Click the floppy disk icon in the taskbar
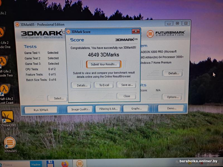223x167 pixels. [50, 164]
